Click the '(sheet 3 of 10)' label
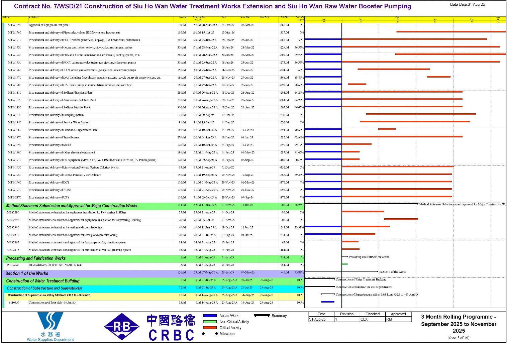Screen dimensions: 507x343 tap(459, 338)
